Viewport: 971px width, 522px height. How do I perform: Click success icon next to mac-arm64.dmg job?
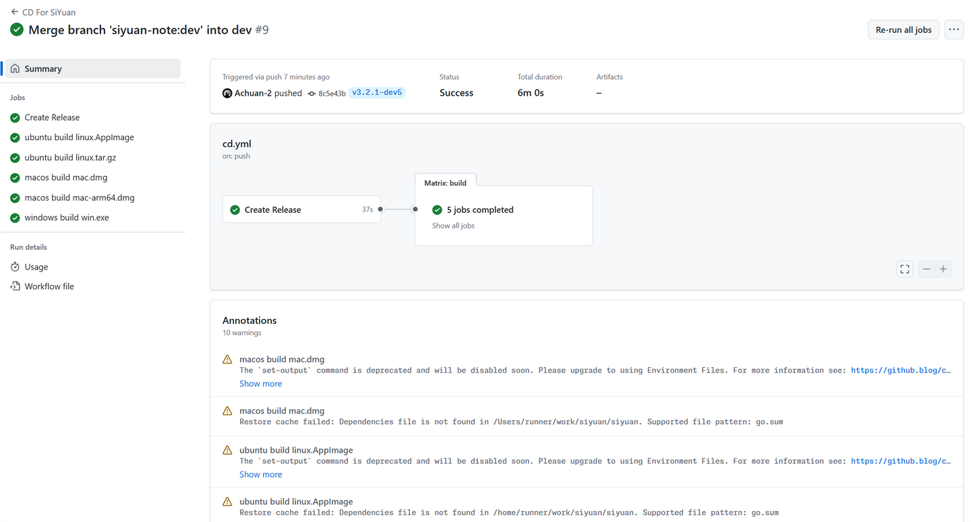tap(15, 198)
